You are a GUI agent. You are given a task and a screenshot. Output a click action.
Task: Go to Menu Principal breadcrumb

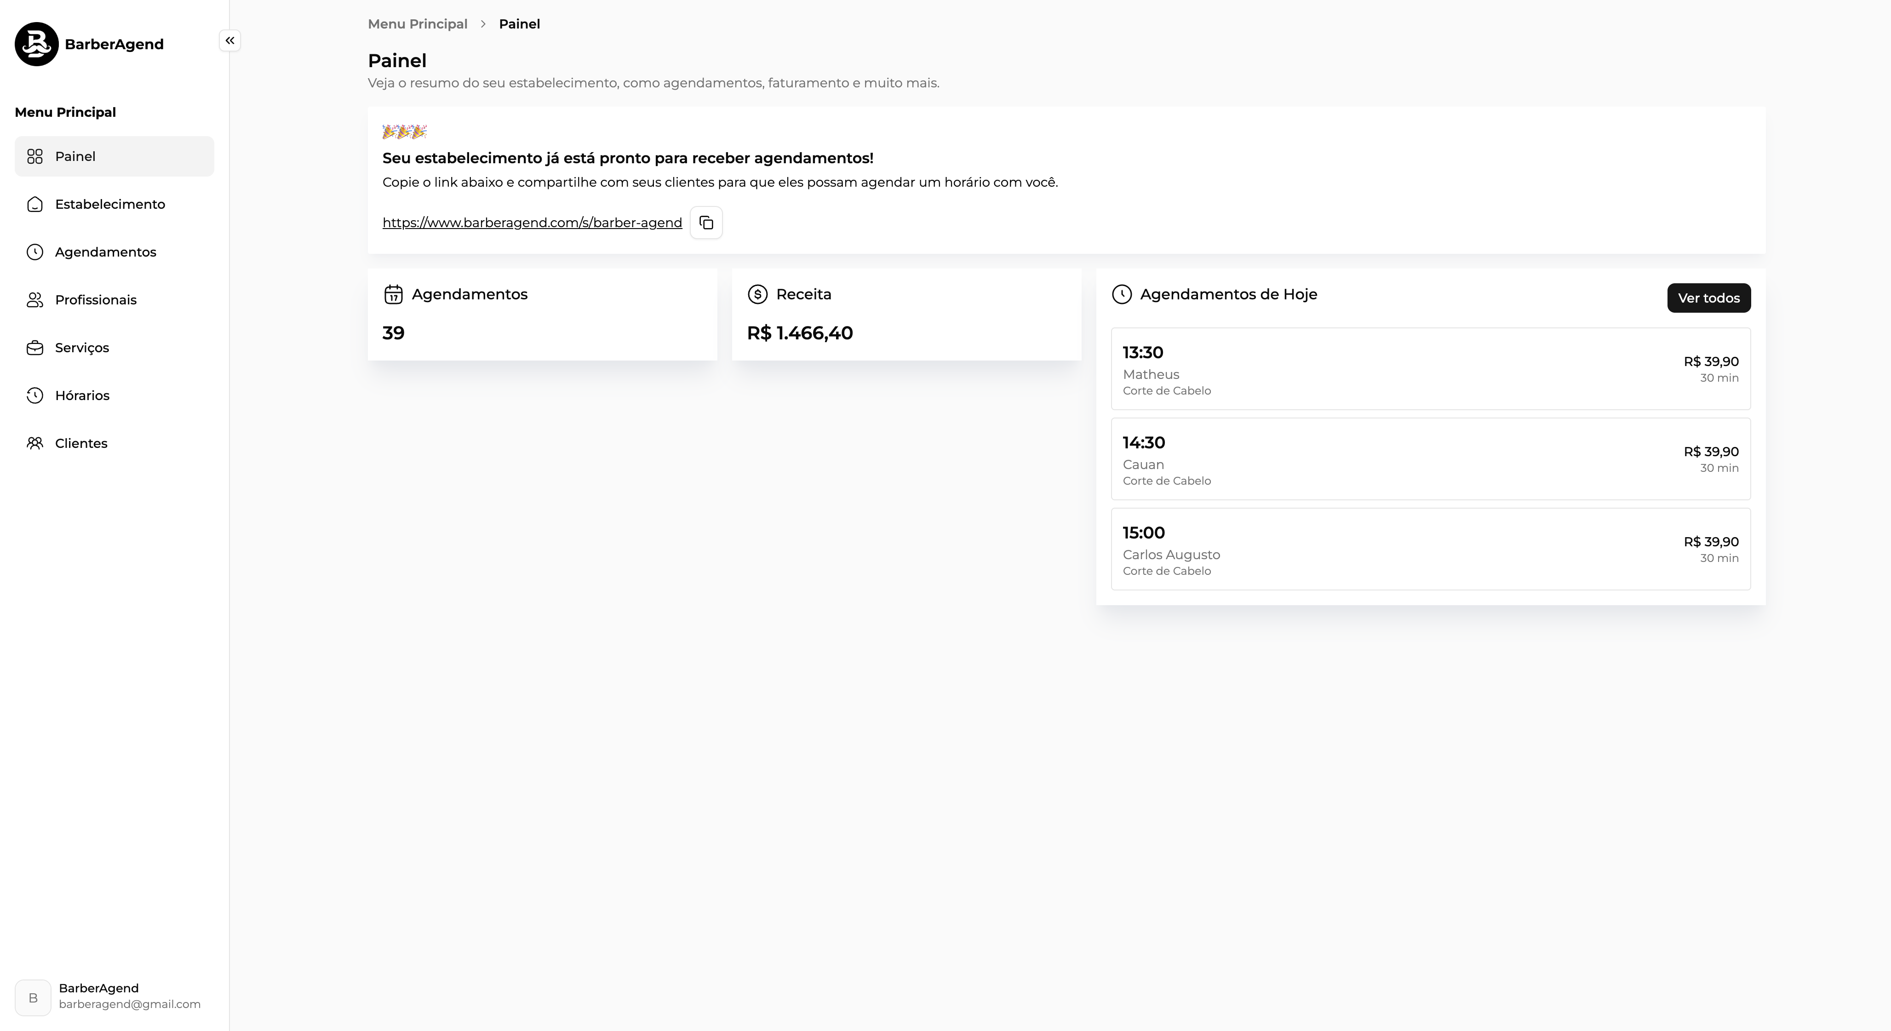417,24
